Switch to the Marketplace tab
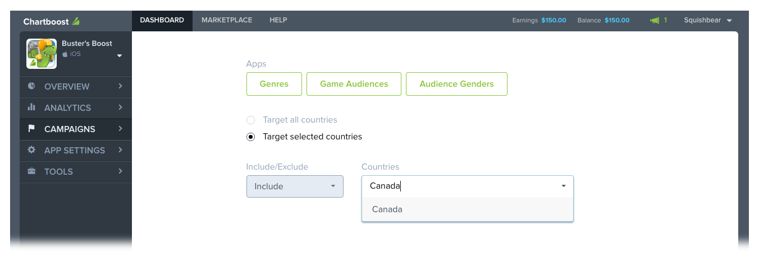Image resolution: width=759 pixels, height=262 pixels. (x=227, y=20)
